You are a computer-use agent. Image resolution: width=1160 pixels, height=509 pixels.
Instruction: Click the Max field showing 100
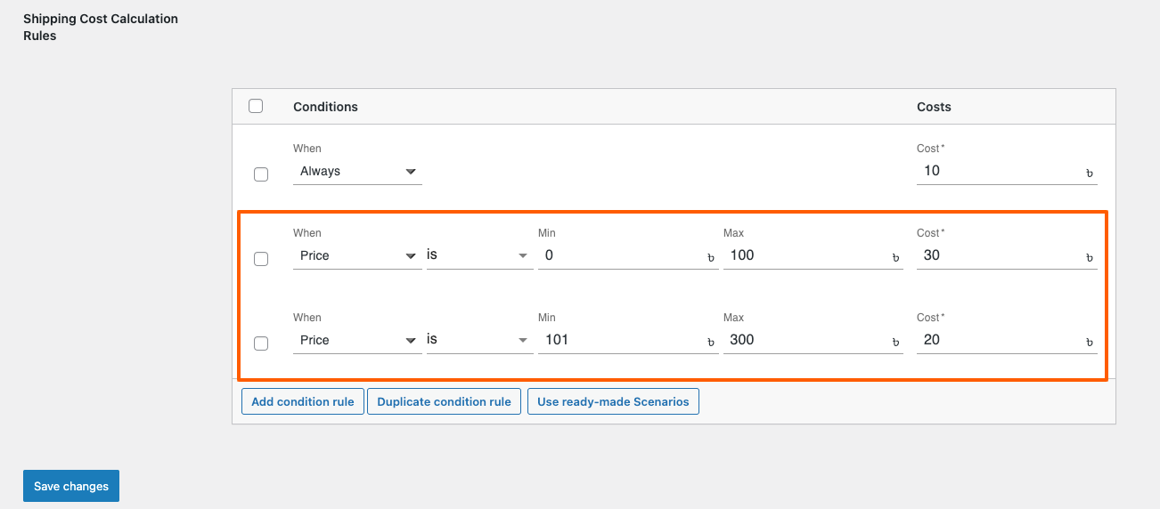pos(806,255)
